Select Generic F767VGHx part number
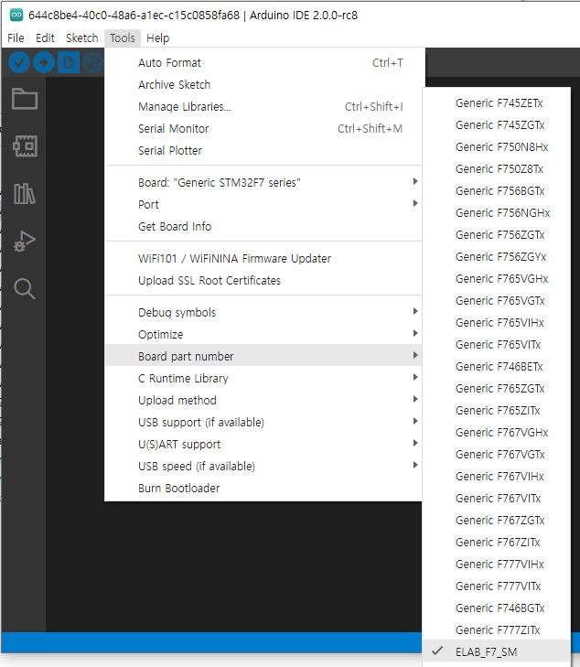Viewport: 580px width, 667px height. (496, 433)
